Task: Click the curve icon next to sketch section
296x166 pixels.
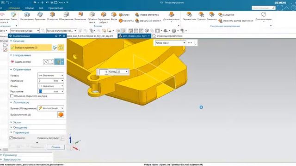Action: pyautogui.click(x=61, y=47)
